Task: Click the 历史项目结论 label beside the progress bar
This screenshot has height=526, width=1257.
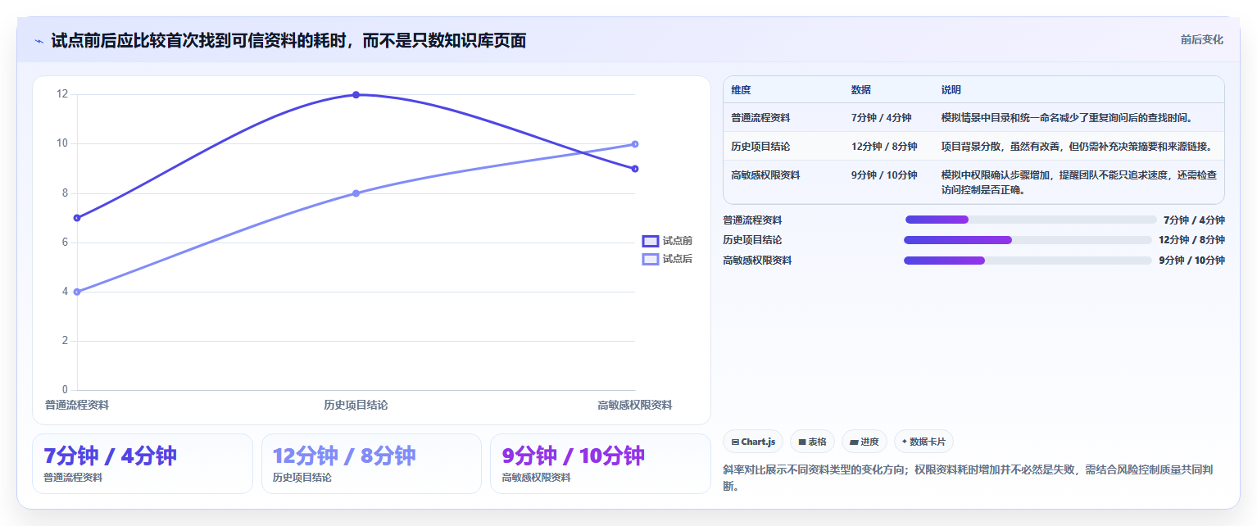Action: (752, 240)
